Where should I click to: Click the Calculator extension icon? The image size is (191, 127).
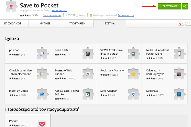click(x=179, y=74)
